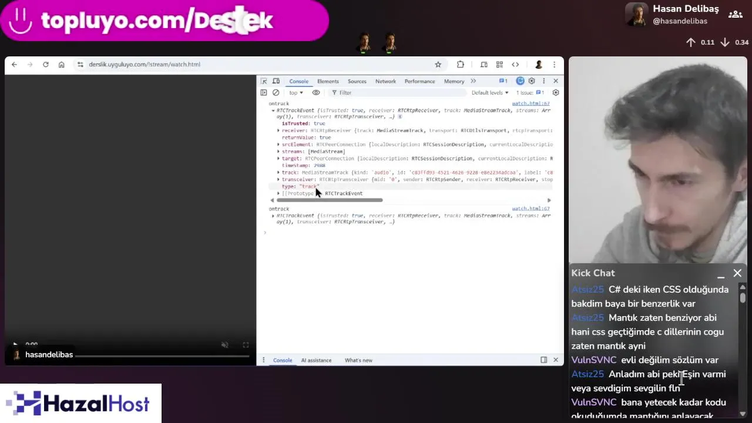The image size is (752, 423).
Task: Open second watch.html:67 source link
Action: pyautogui.click(x=531, y=209)
